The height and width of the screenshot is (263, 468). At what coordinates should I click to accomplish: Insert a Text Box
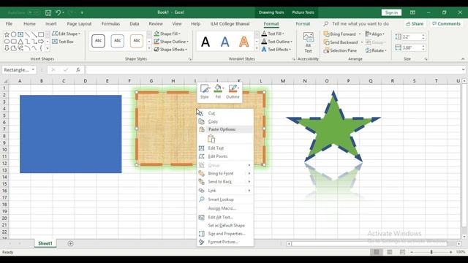point(63,42)
